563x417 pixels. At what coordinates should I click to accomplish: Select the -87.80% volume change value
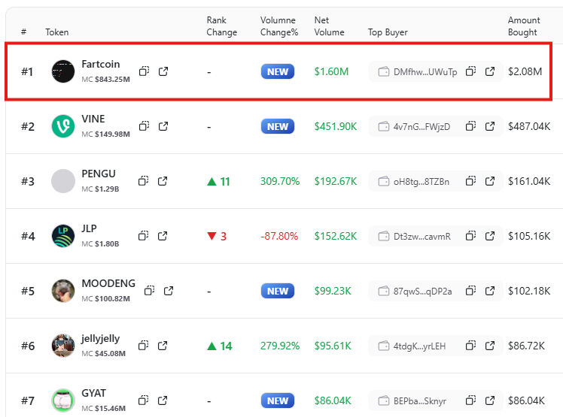279,236
